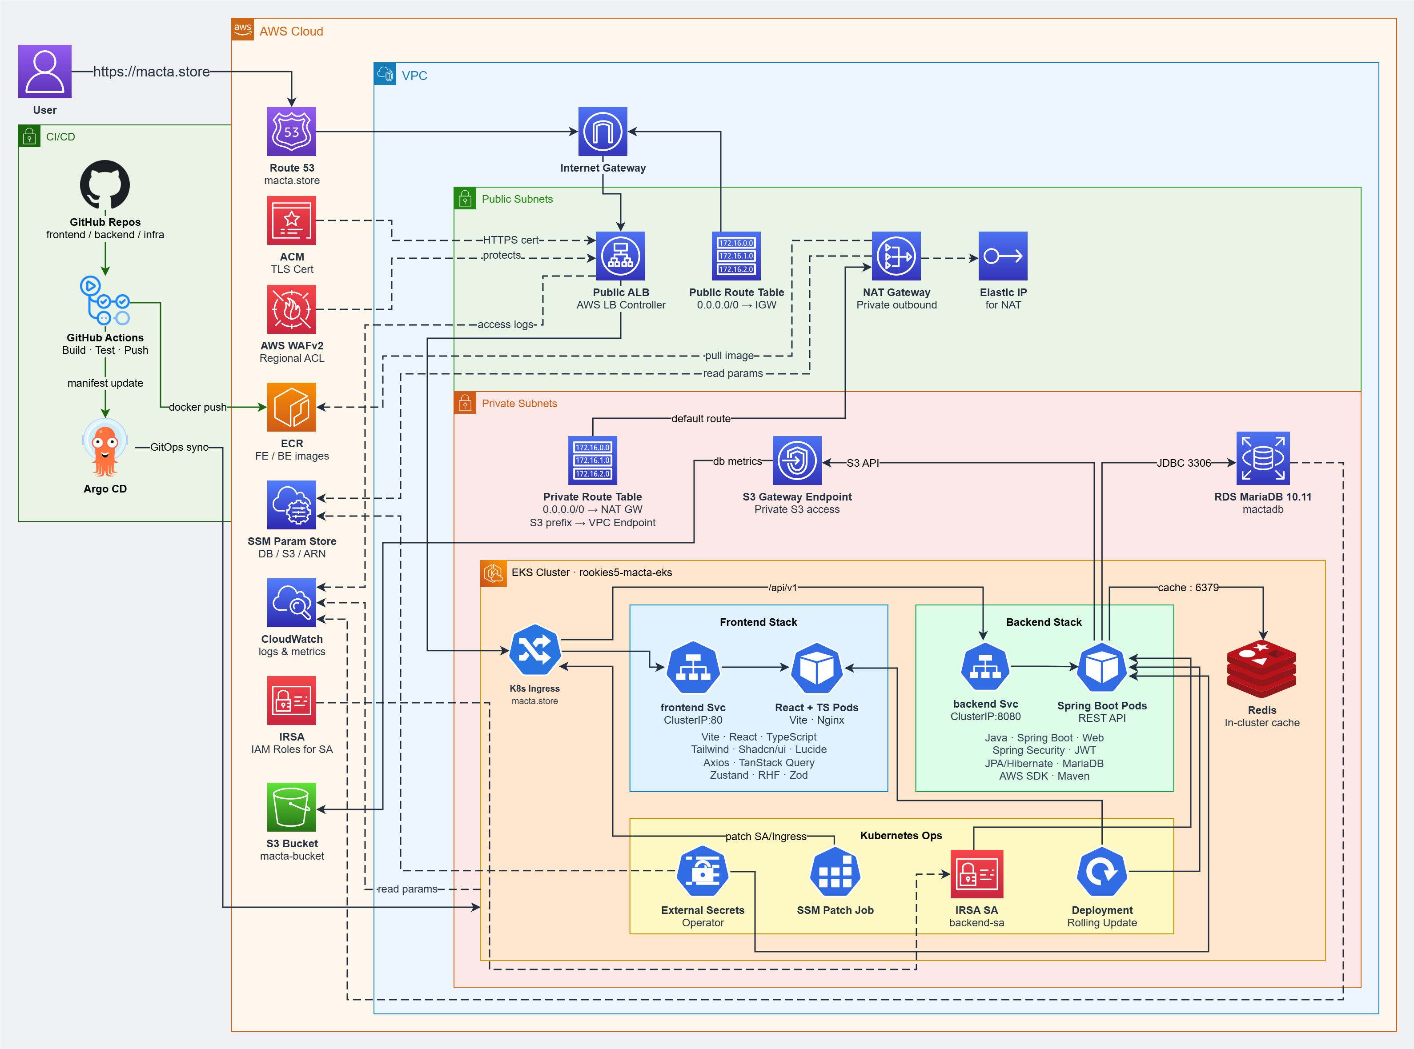Select the RDS MariaDB icon
Screen dimensions: 1414x1049
tap(1263, 458)
